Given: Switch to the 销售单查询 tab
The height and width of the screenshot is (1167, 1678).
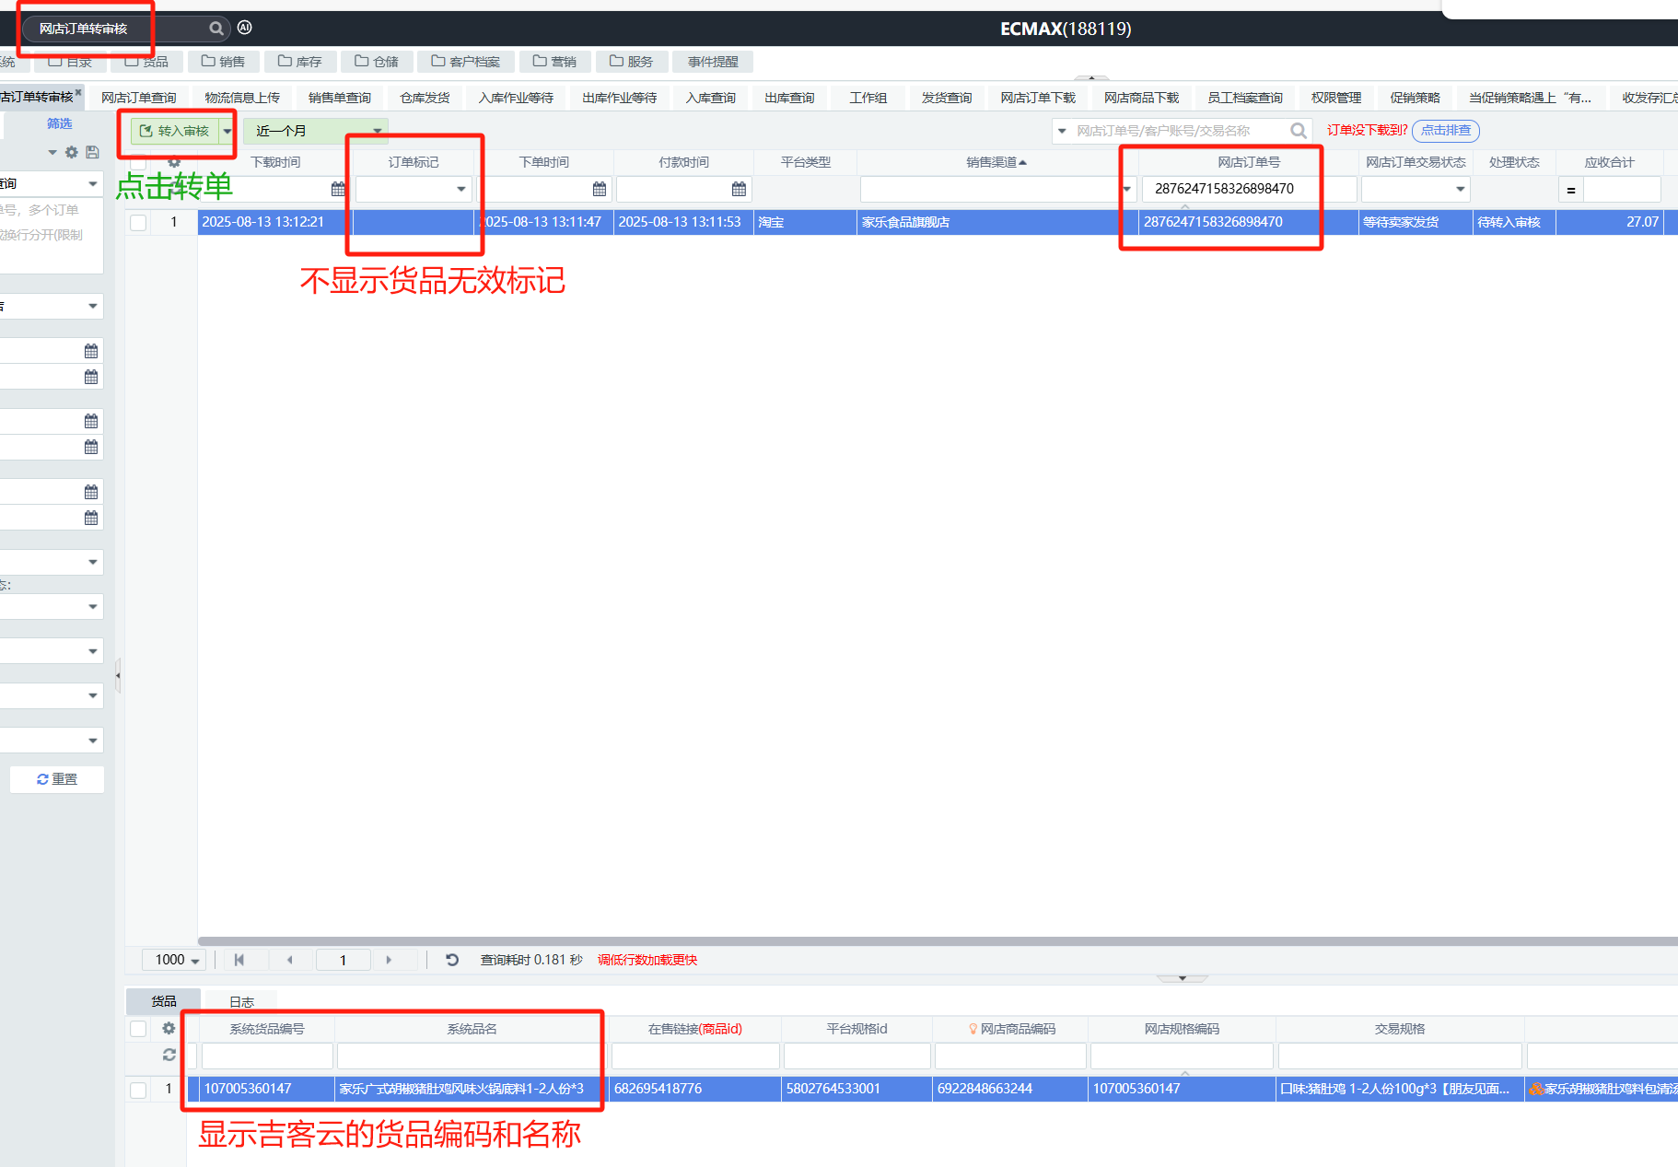Looking at the screenshot, I should tap(340, 98).
